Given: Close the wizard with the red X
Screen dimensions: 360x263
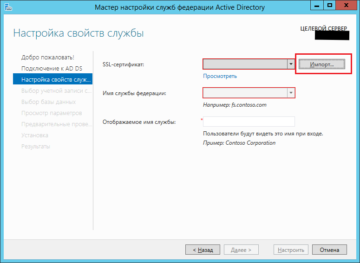Looking at the screenshot, I should [x=346, y=6].
